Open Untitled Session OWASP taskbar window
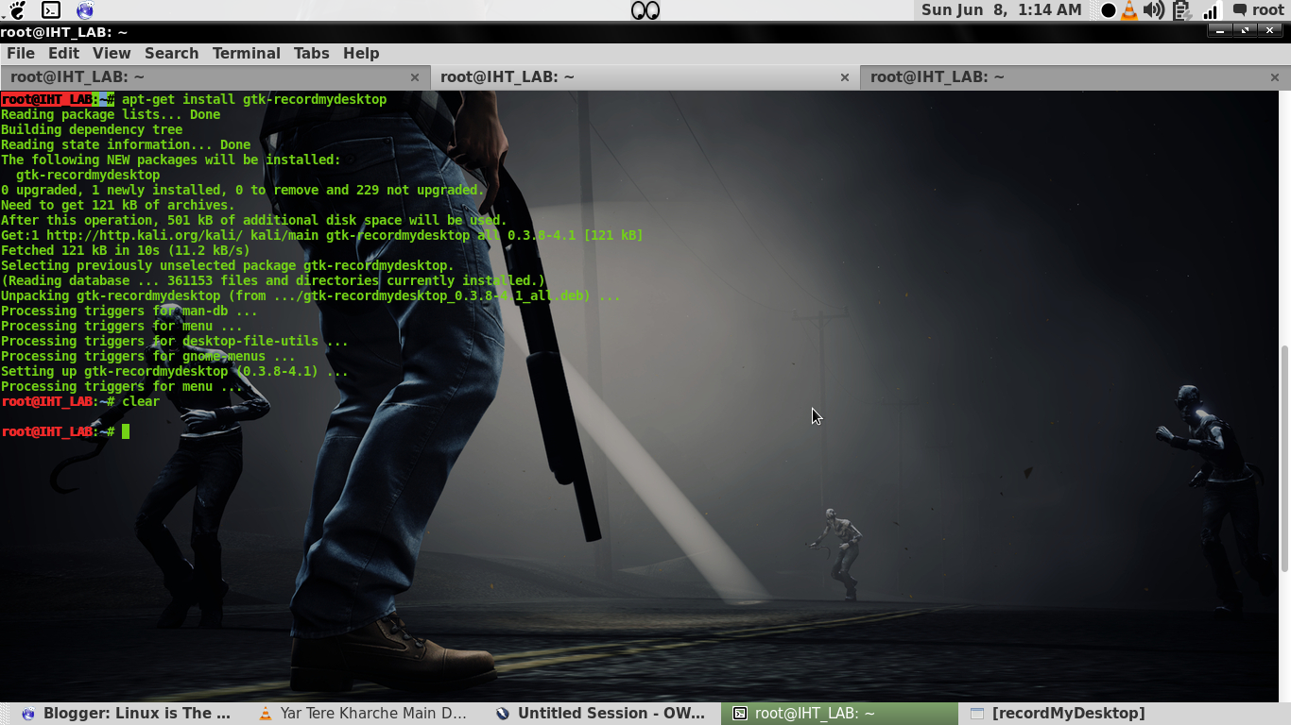Screen dimensions: 1291x725 point(601,714)
